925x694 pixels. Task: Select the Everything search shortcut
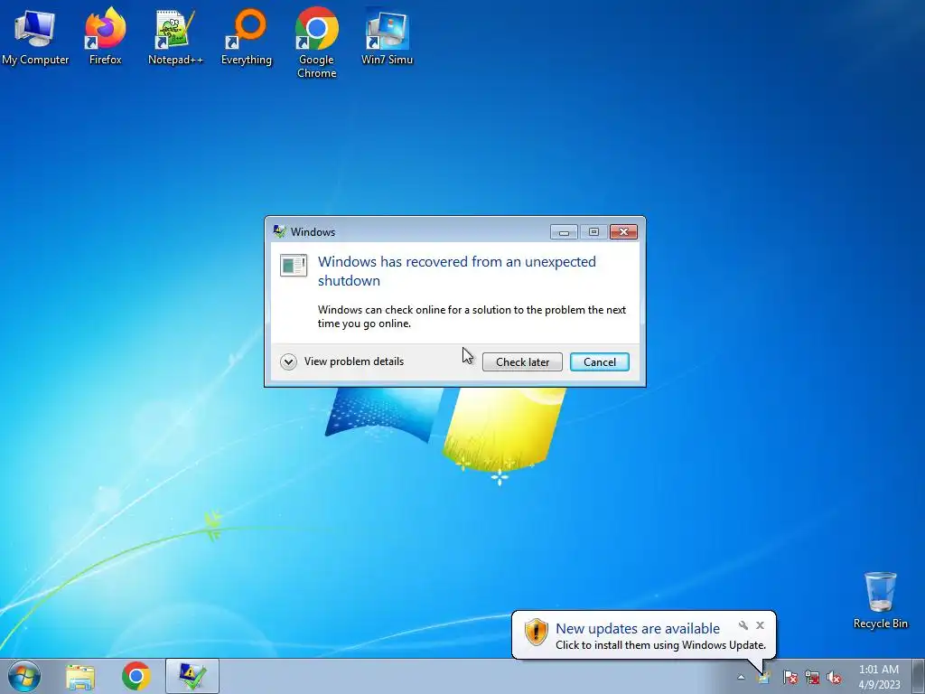coord(246,36)
